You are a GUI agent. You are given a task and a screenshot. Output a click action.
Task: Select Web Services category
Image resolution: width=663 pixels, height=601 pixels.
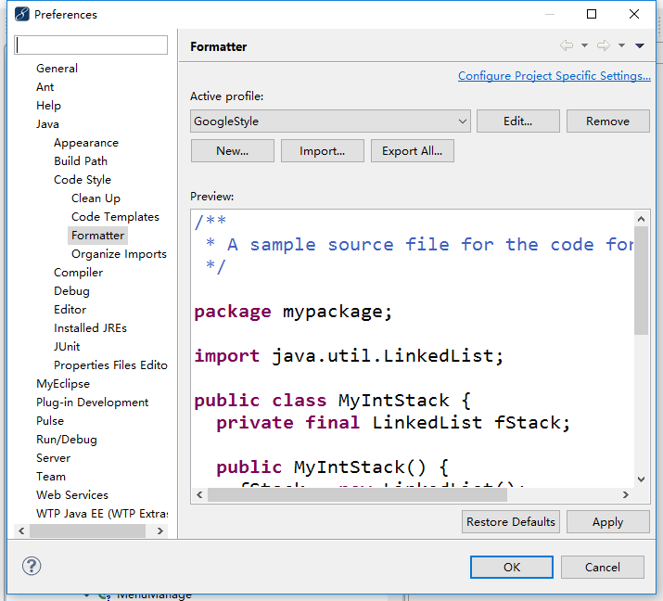[x=72, y=495]
